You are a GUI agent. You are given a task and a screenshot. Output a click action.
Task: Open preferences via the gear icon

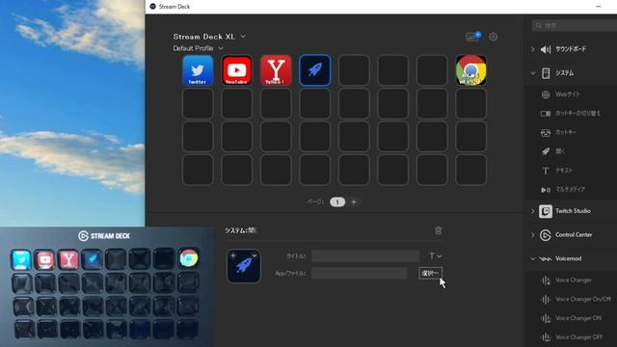coord(493,37)
